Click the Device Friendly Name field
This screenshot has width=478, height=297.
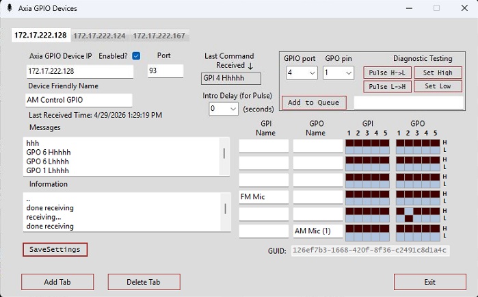click(80, 101)
